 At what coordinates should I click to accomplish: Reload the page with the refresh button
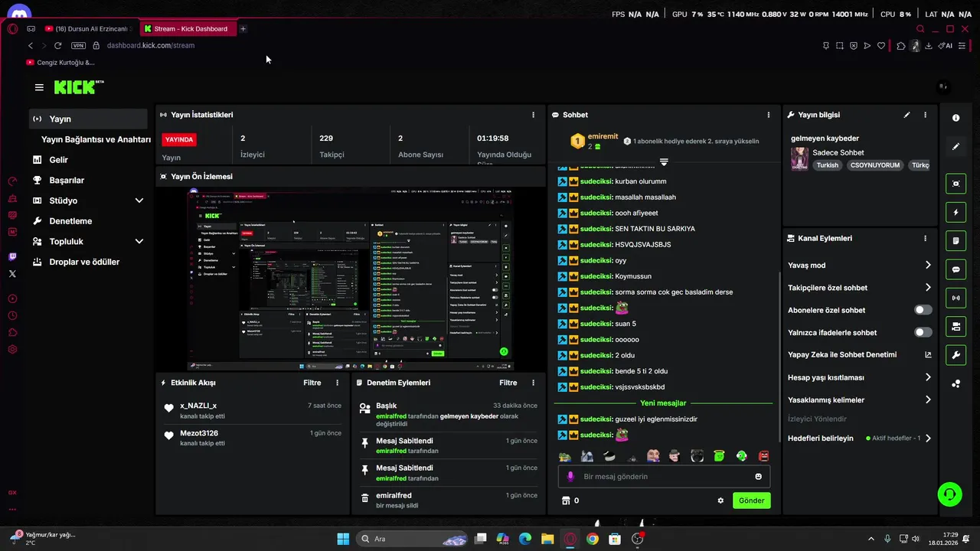(57, 45)
